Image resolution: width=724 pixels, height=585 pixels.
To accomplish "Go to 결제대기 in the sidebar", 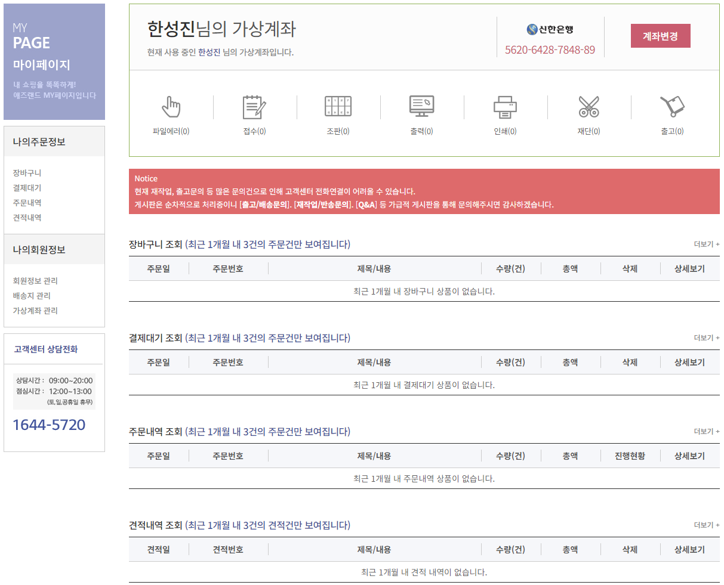I will (x=27, y=188).
